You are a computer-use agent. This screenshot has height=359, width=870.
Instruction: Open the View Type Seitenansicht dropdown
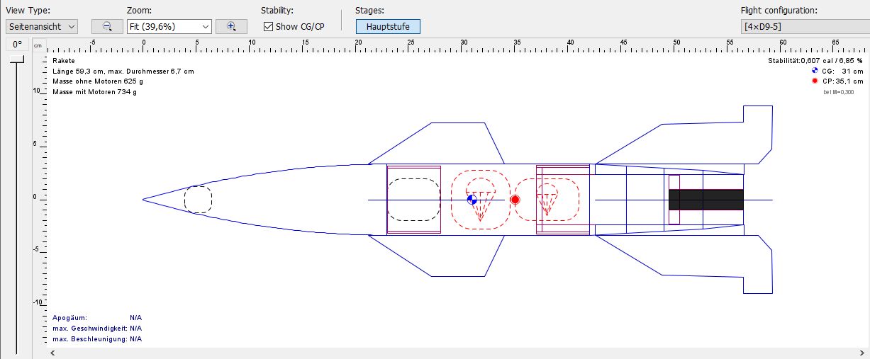click(x=42, y=26)
